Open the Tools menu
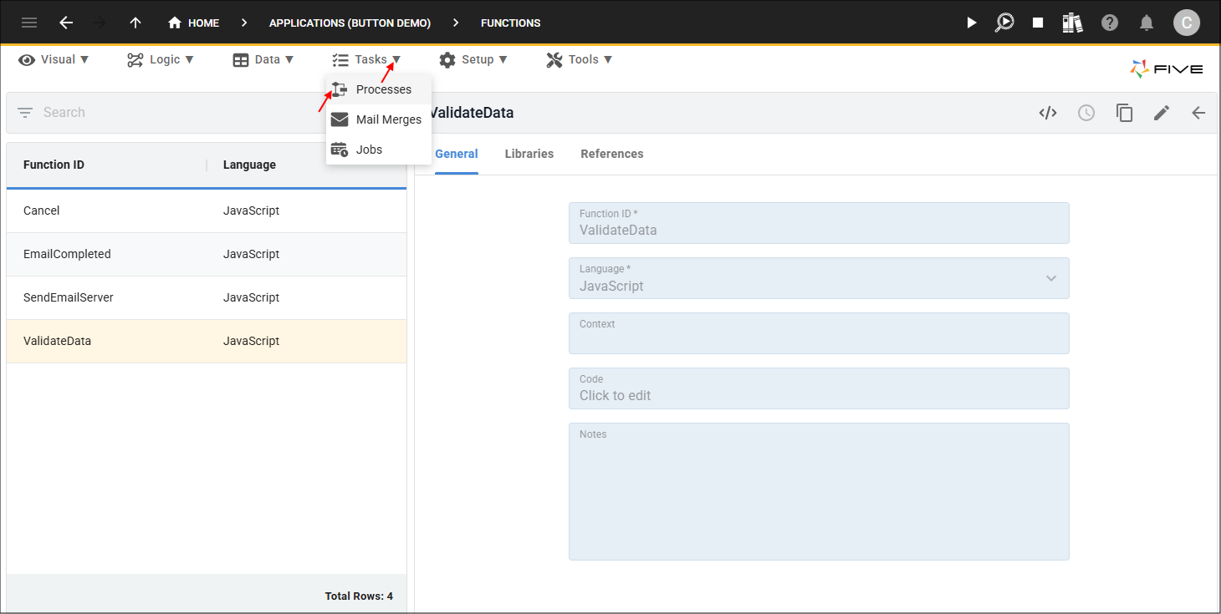Image resolution: width=1221 pixels, height=614 pixels. point(580,59)
